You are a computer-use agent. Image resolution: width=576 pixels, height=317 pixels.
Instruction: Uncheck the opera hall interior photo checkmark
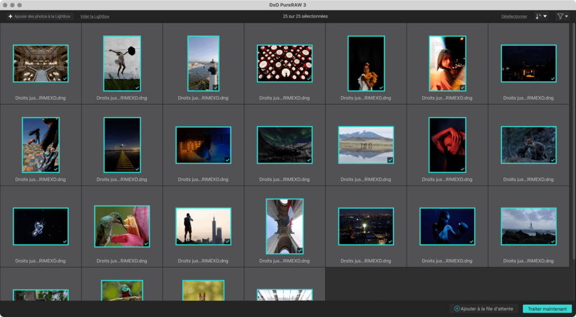pyautogui.click(x=65, y=79)
